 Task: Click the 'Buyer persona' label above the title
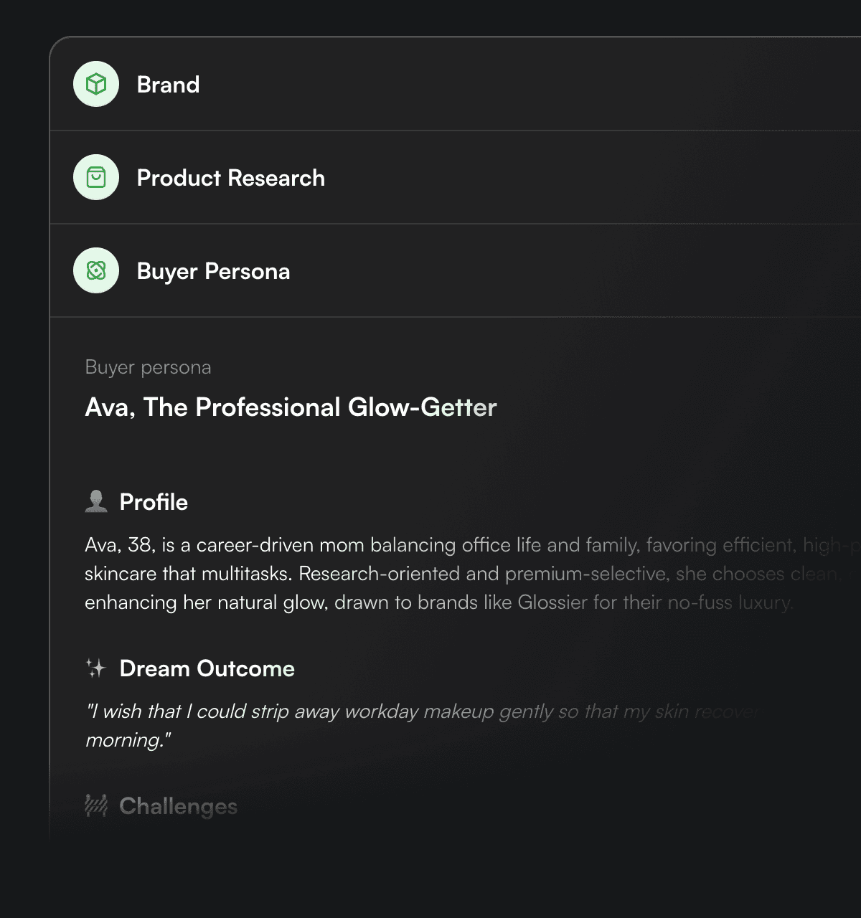point(148,367)
